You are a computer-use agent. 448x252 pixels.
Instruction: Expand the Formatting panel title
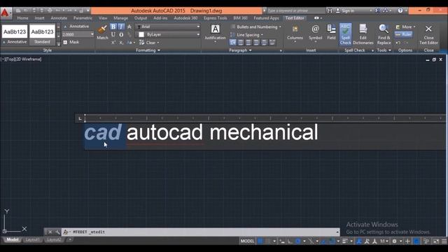point(148,50)
